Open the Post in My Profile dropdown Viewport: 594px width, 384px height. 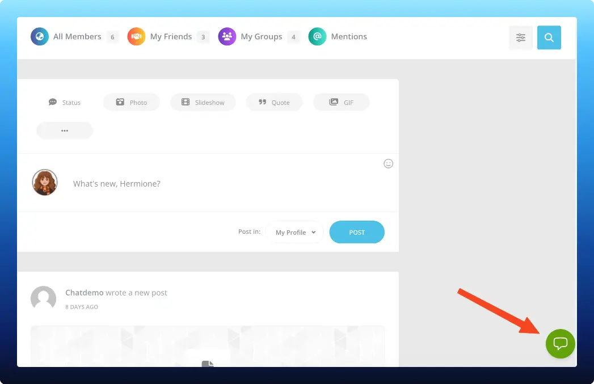tap(294, 232)
